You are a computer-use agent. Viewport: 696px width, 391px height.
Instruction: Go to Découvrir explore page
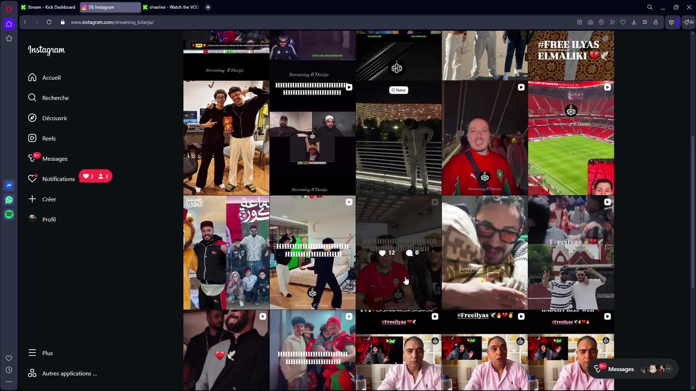(54, 118)
